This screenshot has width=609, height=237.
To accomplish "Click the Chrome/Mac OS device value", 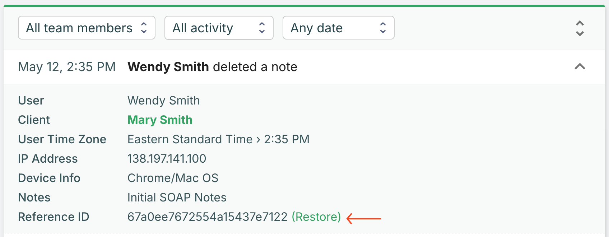I will coord(173,178).
